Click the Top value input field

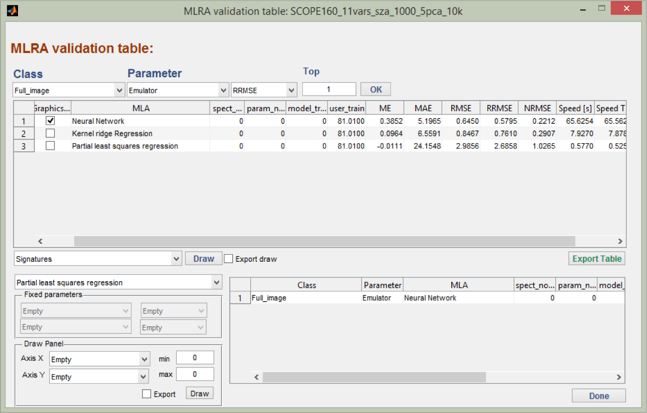click(x=329, y=89)
